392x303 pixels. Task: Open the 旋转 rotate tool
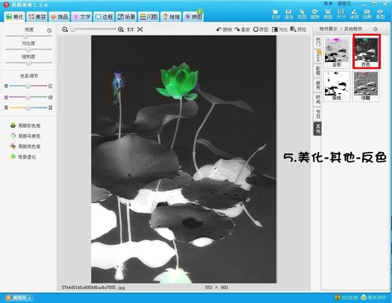click(x=315, y=14)
